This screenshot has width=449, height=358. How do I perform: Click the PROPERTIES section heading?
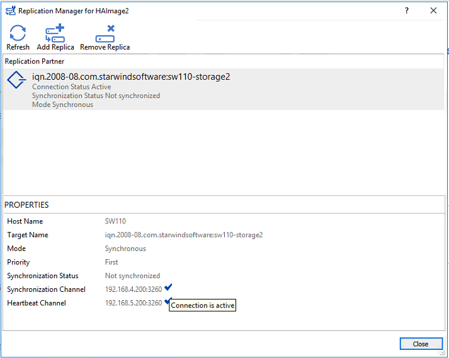coord(26,205)
